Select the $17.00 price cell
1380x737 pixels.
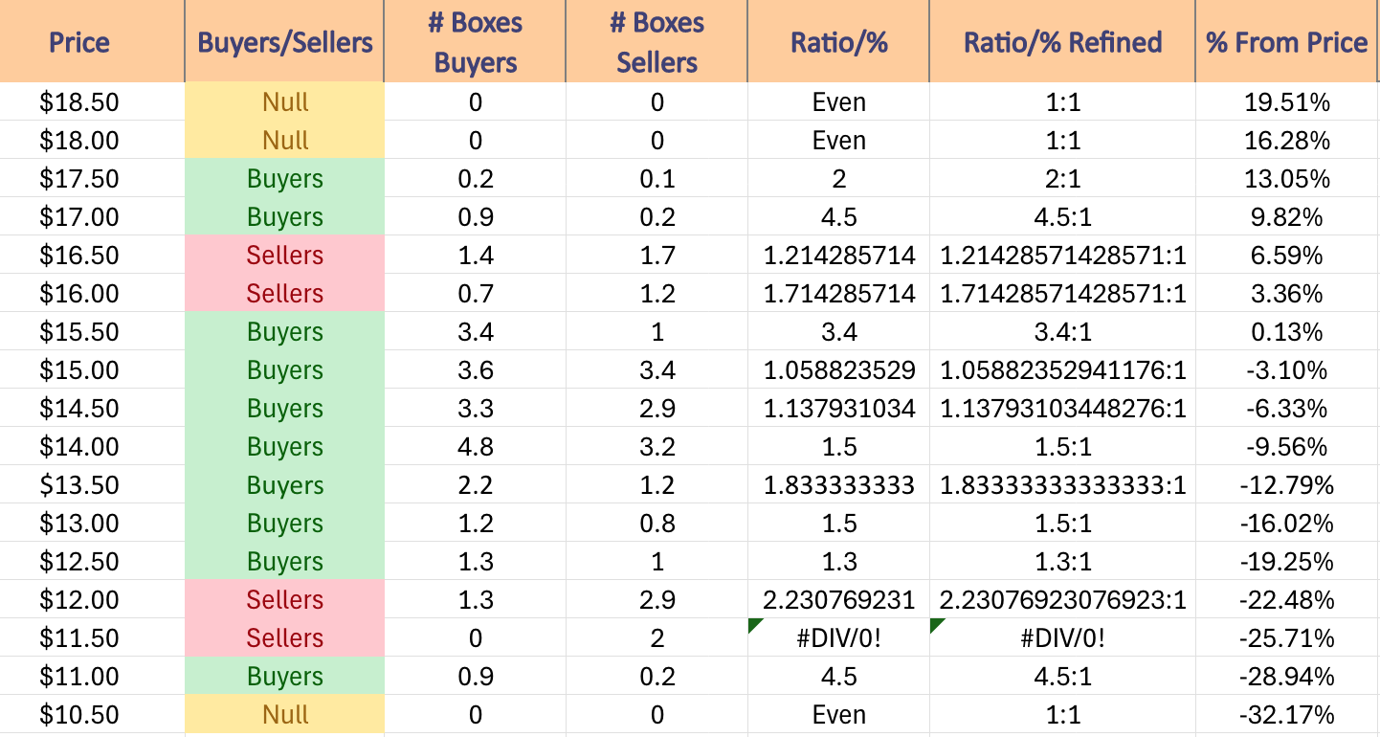(x=93, y=217)
